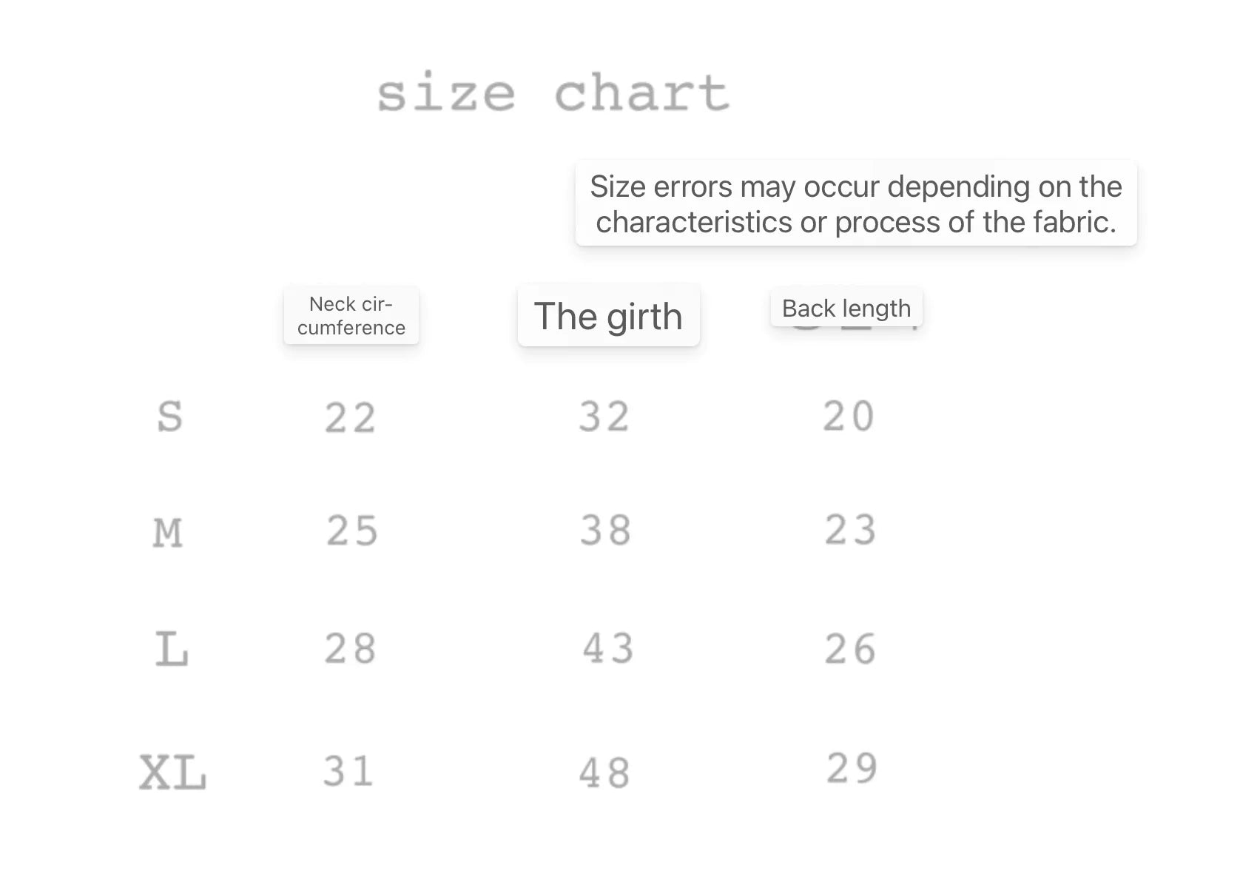The image size is (1240, 879).
Task: Click back length value 20 for size S
Action: tap(849, 416)
